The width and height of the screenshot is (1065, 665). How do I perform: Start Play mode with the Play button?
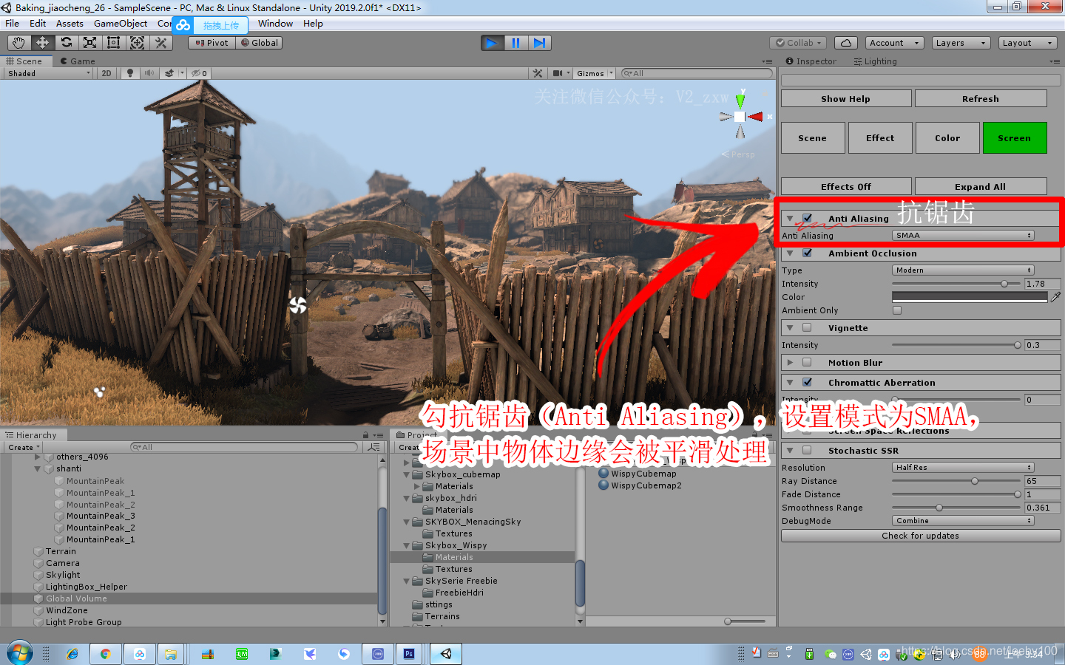[492, 43]
